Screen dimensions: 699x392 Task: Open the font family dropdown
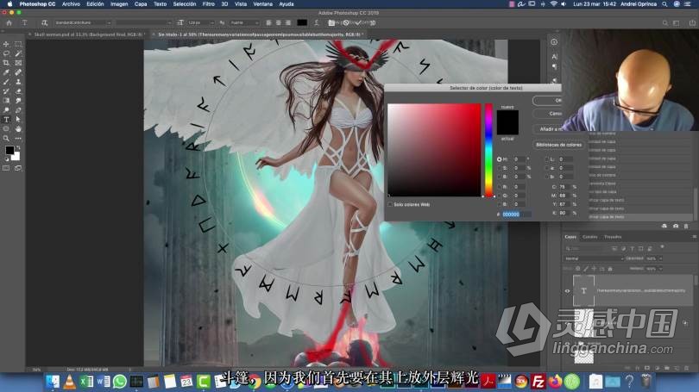coord(83,22)
